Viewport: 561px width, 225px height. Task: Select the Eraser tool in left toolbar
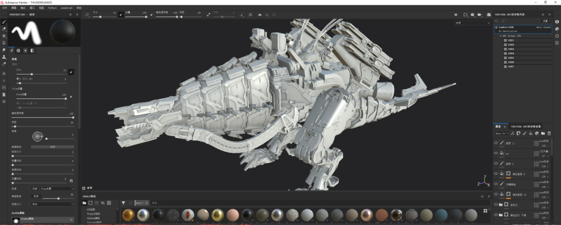[4, 29]
